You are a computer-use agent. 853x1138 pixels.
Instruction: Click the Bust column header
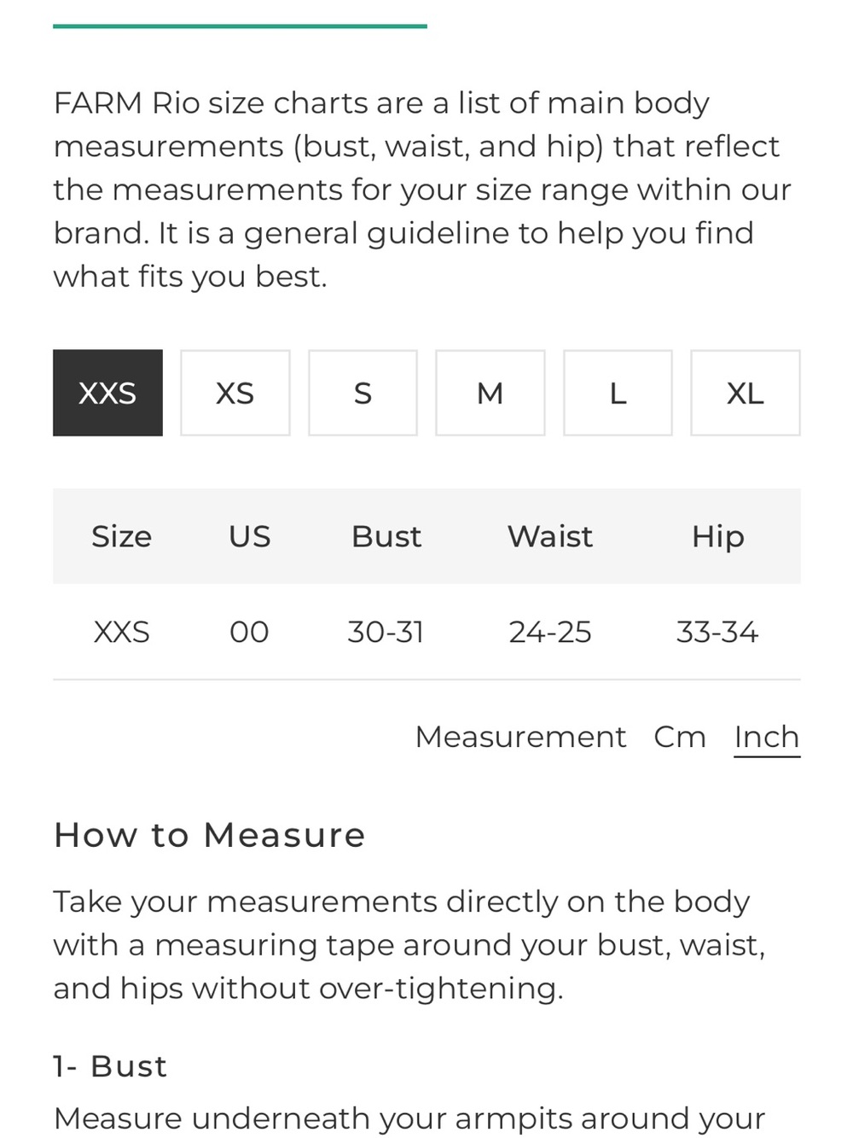tap(386, 536)
